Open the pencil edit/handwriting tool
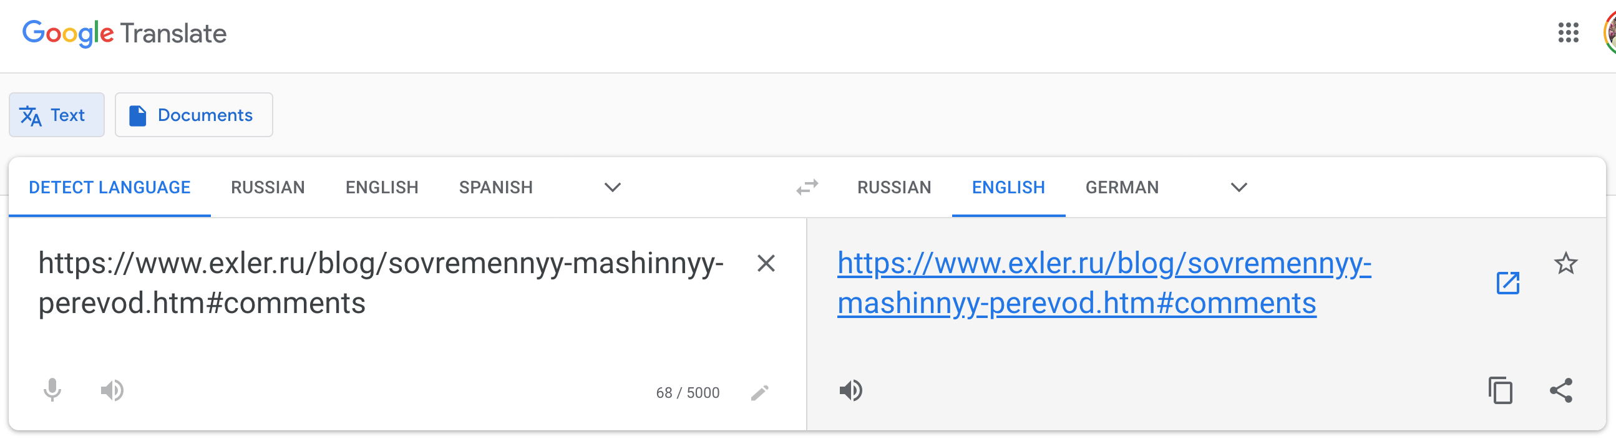The height and width of the screenshot is (439, 1616). coord(760,393)
